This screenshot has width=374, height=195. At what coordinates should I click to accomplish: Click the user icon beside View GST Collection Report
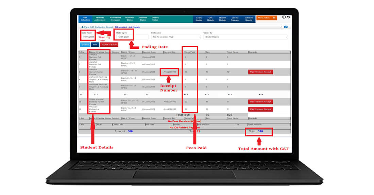(82, 27)
